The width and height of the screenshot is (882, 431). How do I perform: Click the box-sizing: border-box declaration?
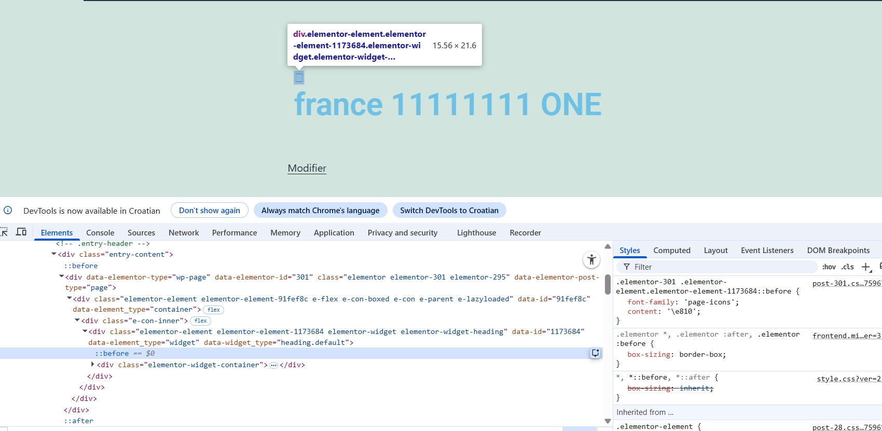click(x=677, y=354)
